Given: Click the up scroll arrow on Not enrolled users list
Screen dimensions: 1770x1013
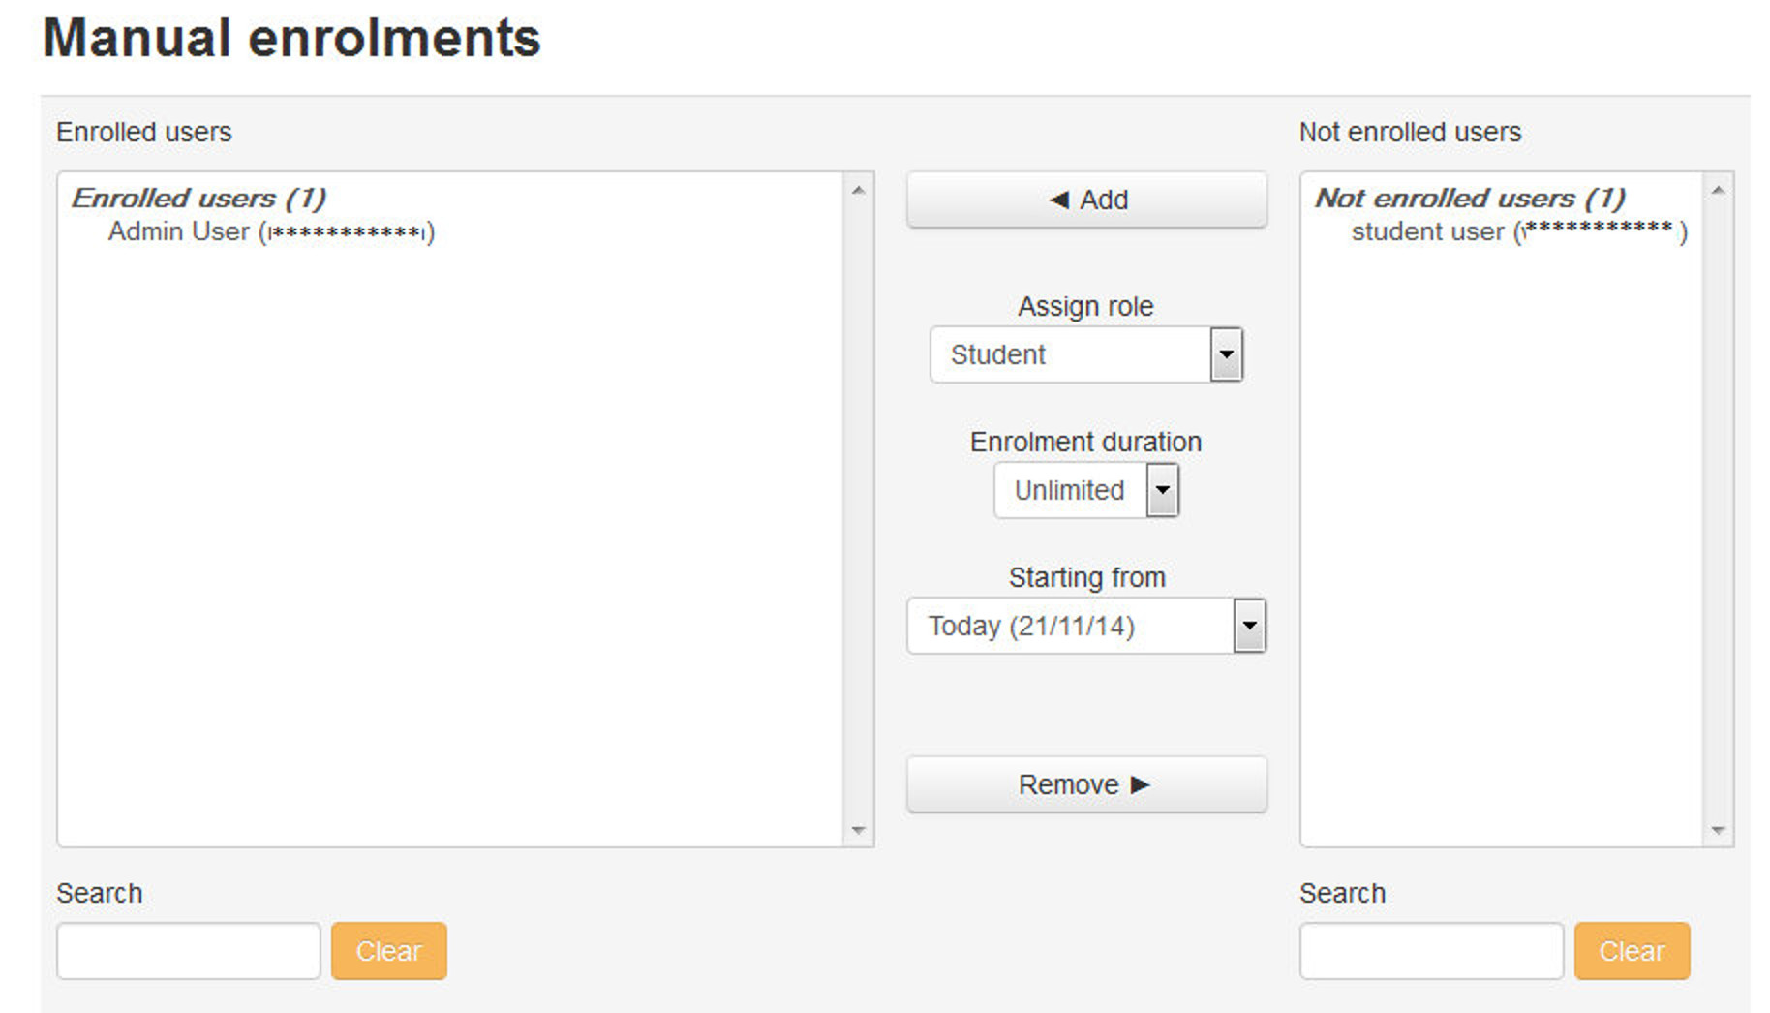Looking at the screenshot, I should point(1718,190).
